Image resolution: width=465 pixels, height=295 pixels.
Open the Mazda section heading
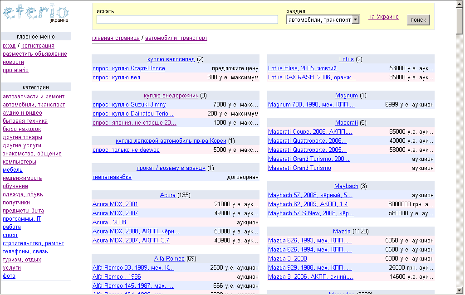[342, 231]
